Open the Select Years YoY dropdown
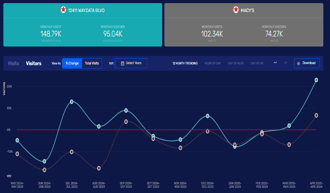This screenshot has height=193, width=330. pos(131,63)
